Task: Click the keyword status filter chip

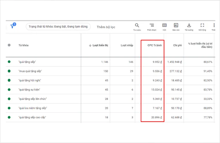Action: pyautogui.click(x=58, y=27)
